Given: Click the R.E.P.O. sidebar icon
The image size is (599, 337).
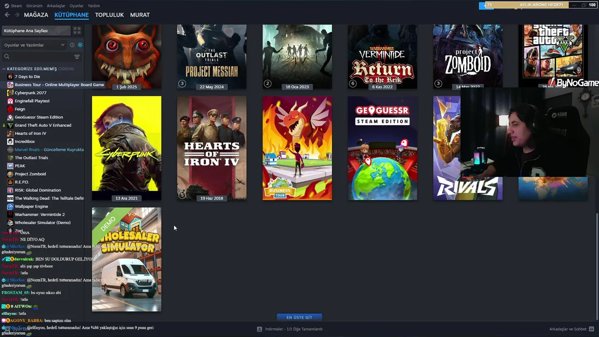Looking at the screenshot, I should click(10, 182).
